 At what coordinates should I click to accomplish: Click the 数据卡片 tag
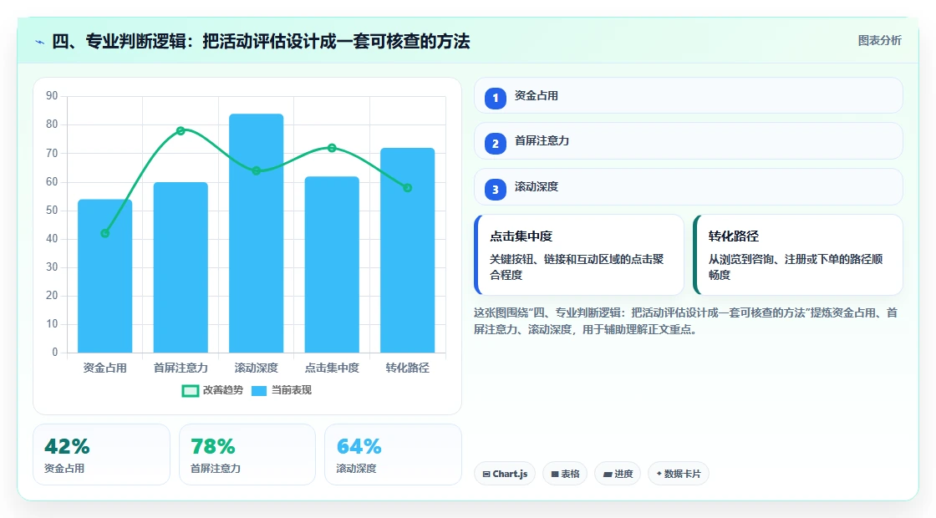tap(679, 474)
